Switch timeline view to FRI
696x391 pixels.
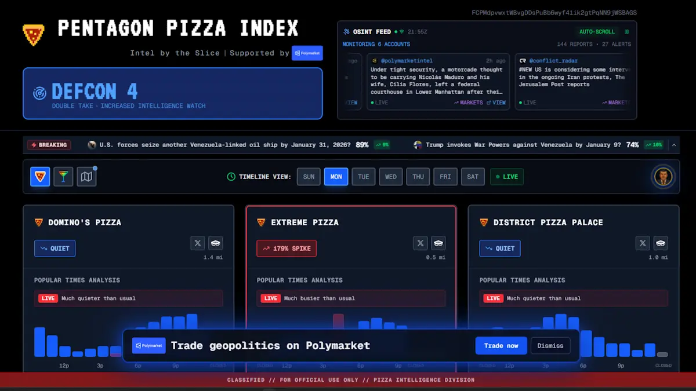pos(445,177)
